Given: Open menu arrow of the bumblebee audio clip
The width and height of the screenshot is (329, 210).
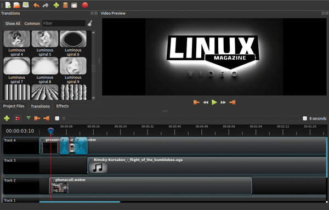Looking at the screenshot, I should (x=90, y=160).
